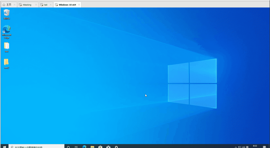
Task: Open the Mail app from taskbar
Action: coord(108,147)
